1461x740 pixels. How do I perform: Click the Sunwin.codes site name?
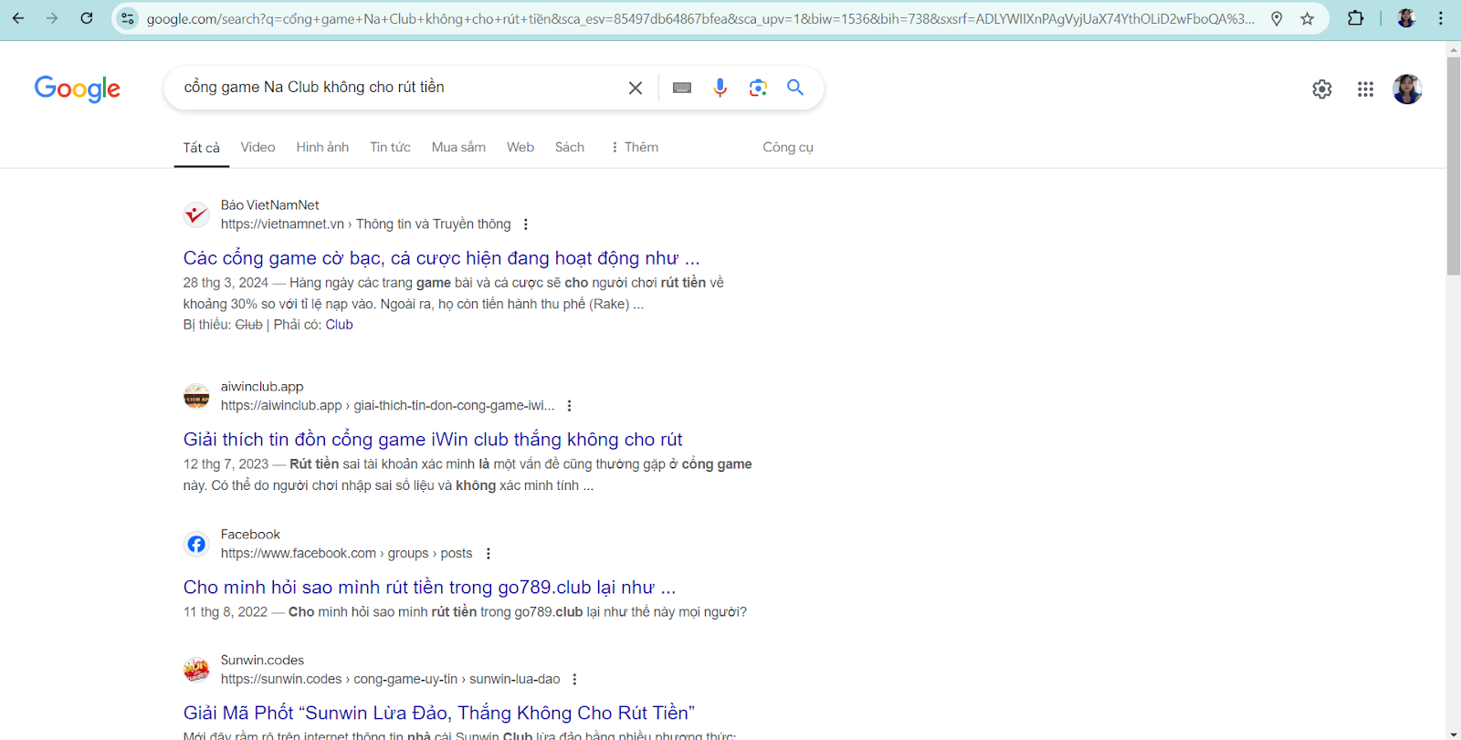click(262, 661)
